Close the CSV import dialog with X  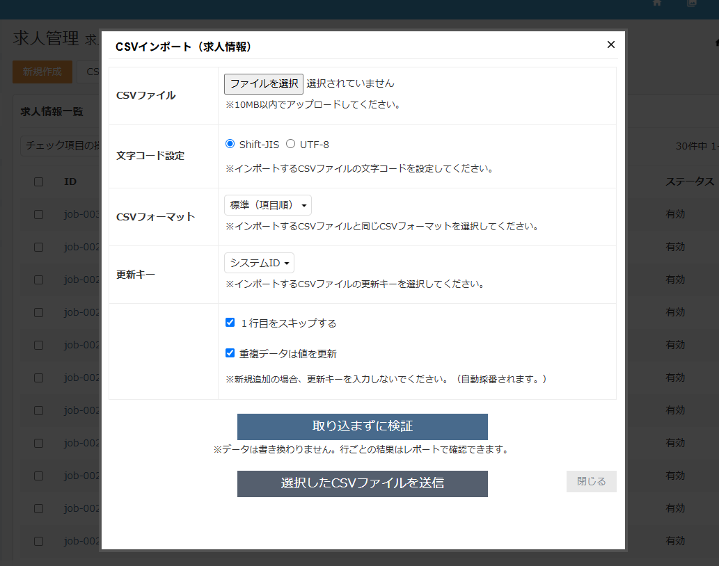611,45
